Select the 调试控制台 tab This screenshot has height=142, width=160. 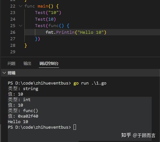point(49,64)
